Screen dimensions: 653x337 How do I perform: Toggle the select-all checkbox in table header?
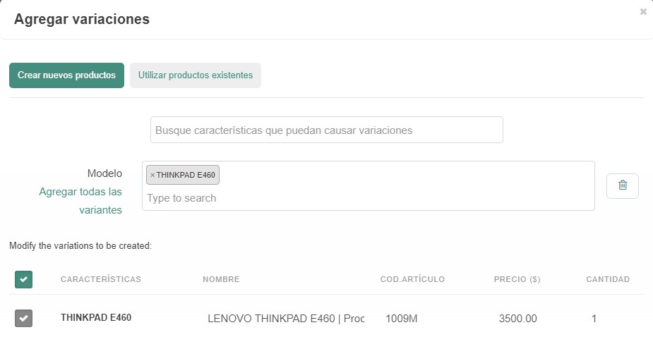[x=23, y=280]
